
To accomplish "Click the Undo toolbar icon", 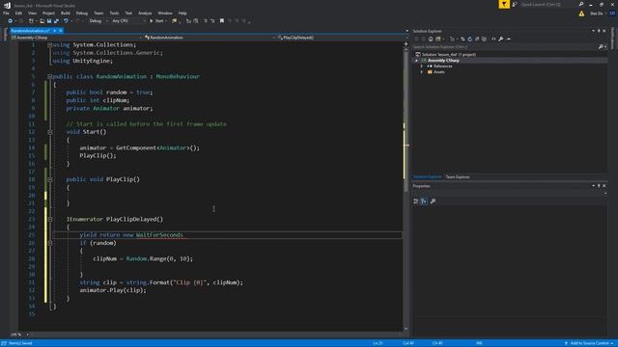I will [66, 21].
